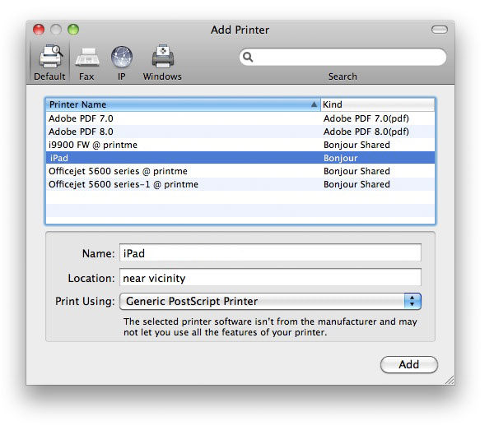494x430 pixels.
Task: Choose Officejet 5600 series-1 @ printme
Action: click(240, 184)
